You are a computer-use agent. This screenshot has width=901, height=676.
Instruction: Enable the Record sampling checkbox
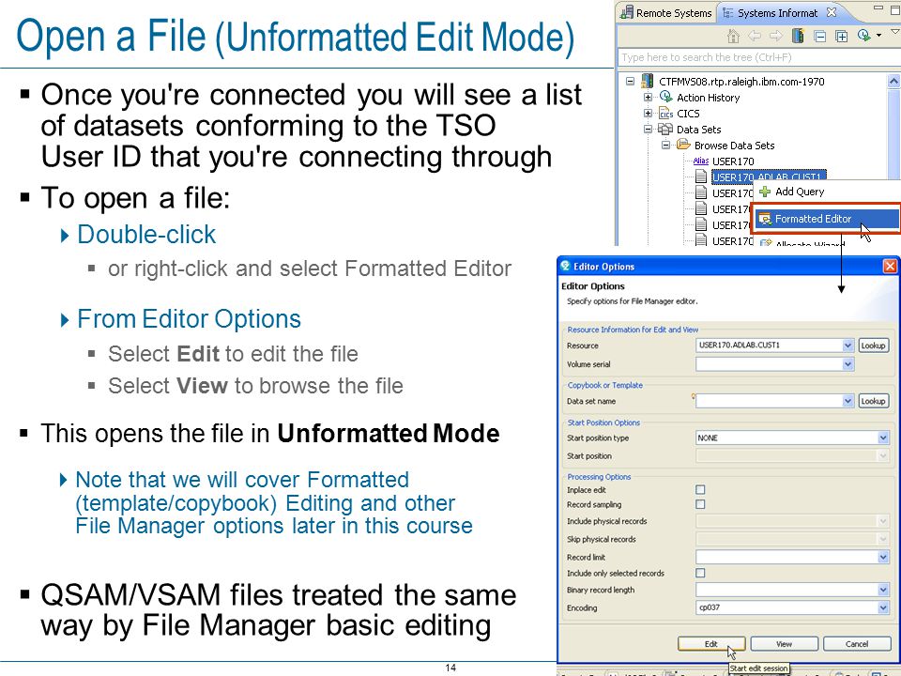pyautogui.click(x=700, y=504)
